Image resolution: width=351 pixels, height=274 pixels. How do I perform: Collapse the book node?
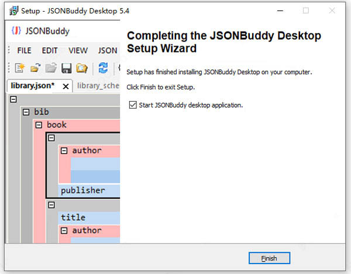click(x=39, y=124)
